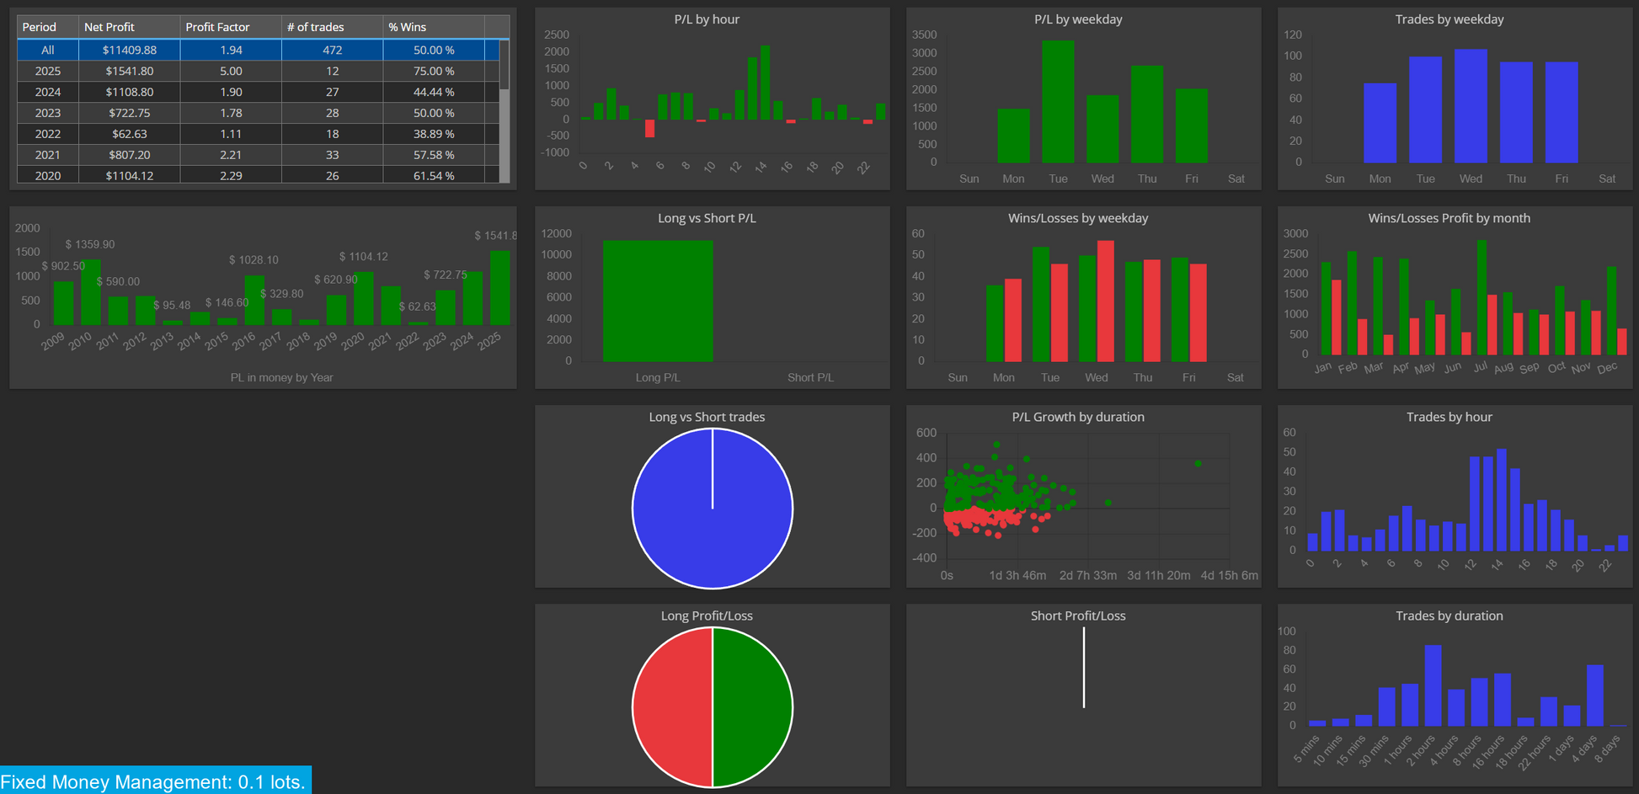This screenshot has height=794, width=1639.
Task: Click the Long P/L green bar
Action: (658, 301)
